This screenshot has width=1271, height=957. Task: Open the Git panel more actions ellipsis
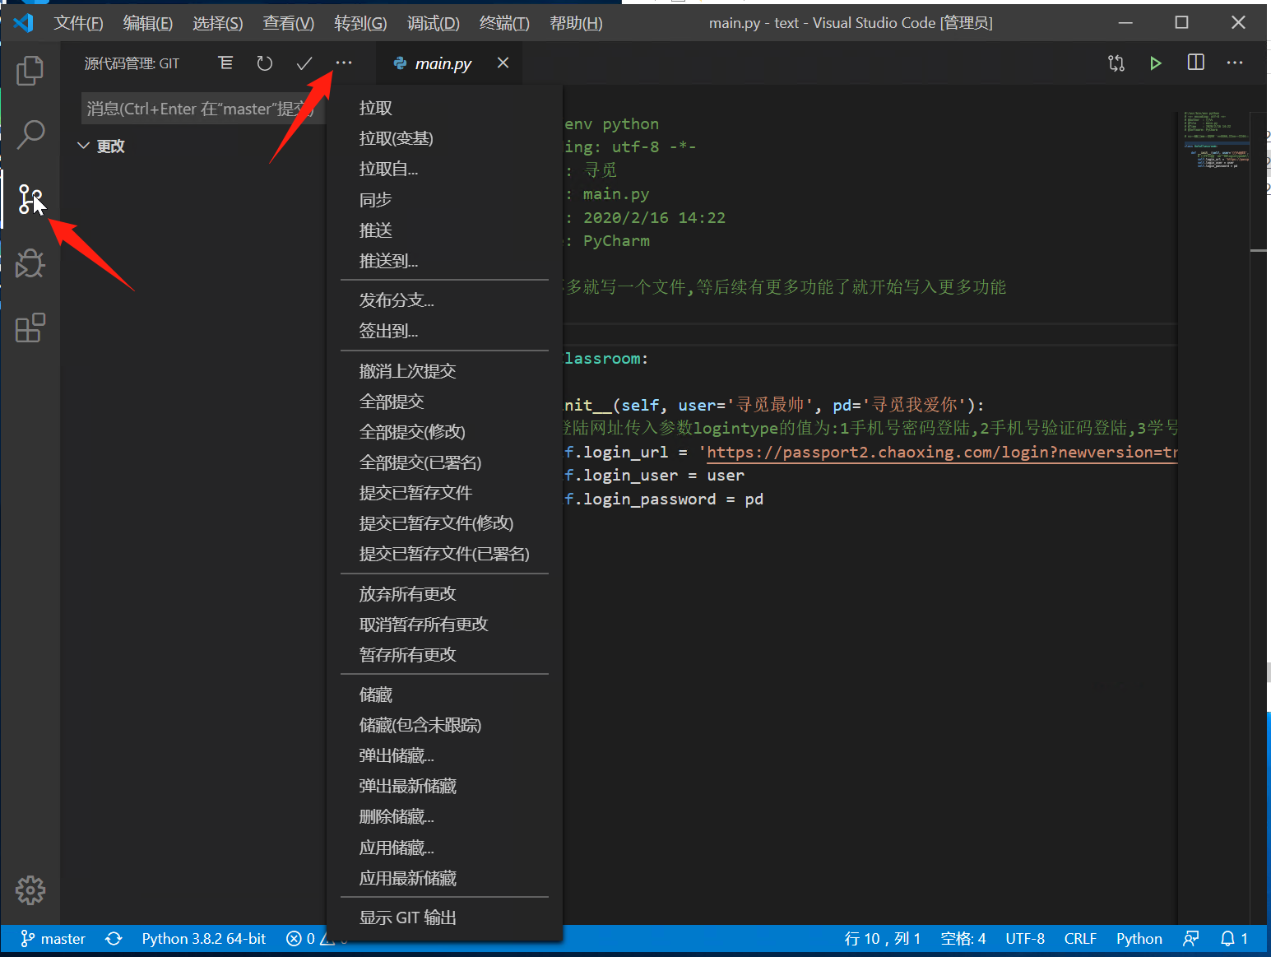pyautogui.click(x=344, y=63)
